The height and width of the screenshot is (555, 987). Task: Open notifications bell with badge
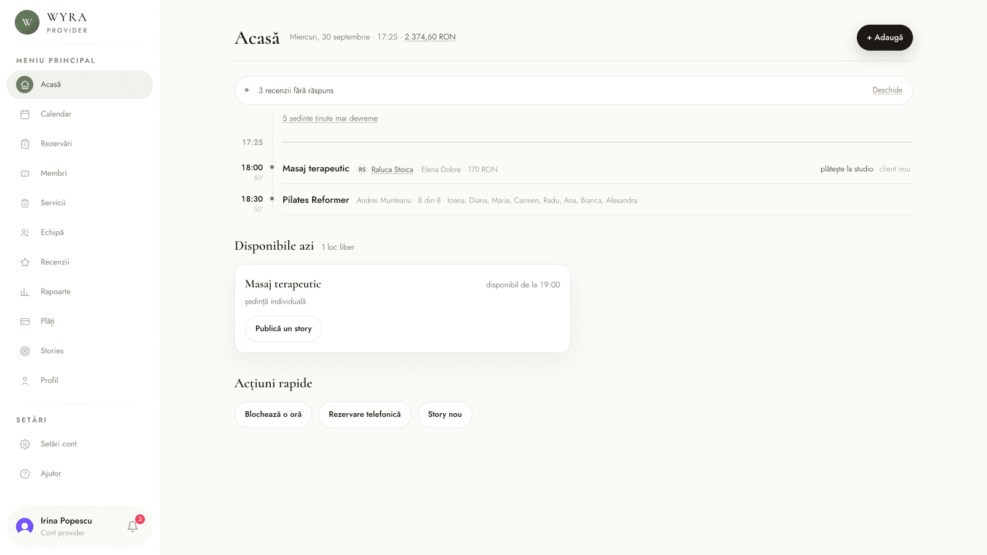click(133, 525)
